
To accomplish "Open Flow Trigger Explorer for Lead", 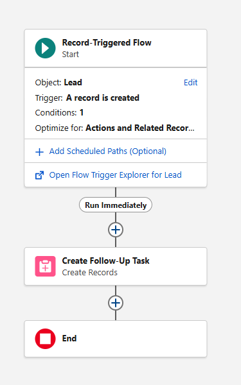I will click(115, 175).
